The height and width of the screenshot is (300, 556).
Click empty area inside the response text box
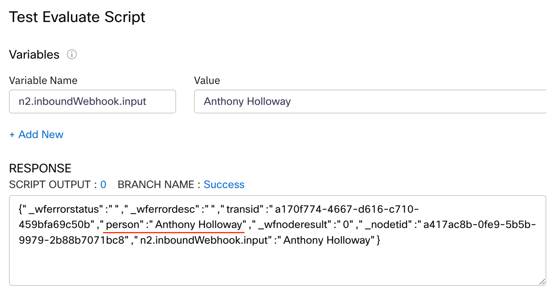point(276,265)
